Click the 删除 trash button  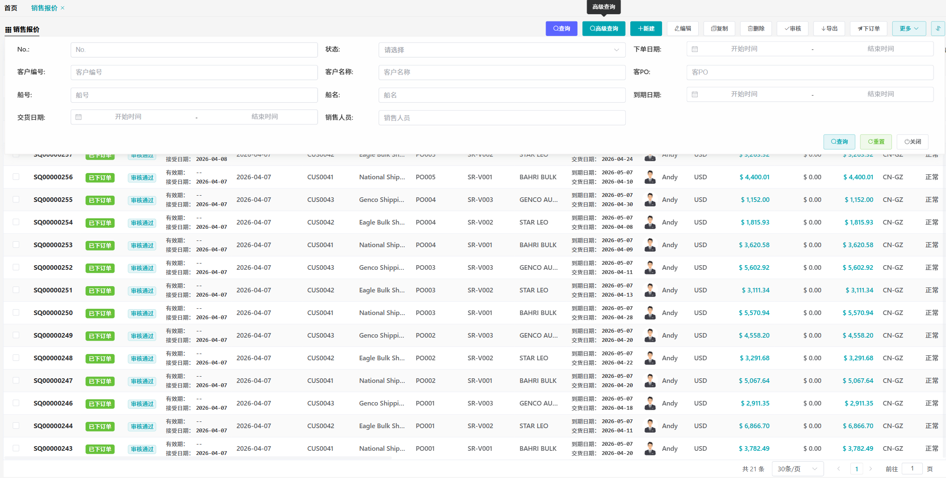[x=756, y=28]
